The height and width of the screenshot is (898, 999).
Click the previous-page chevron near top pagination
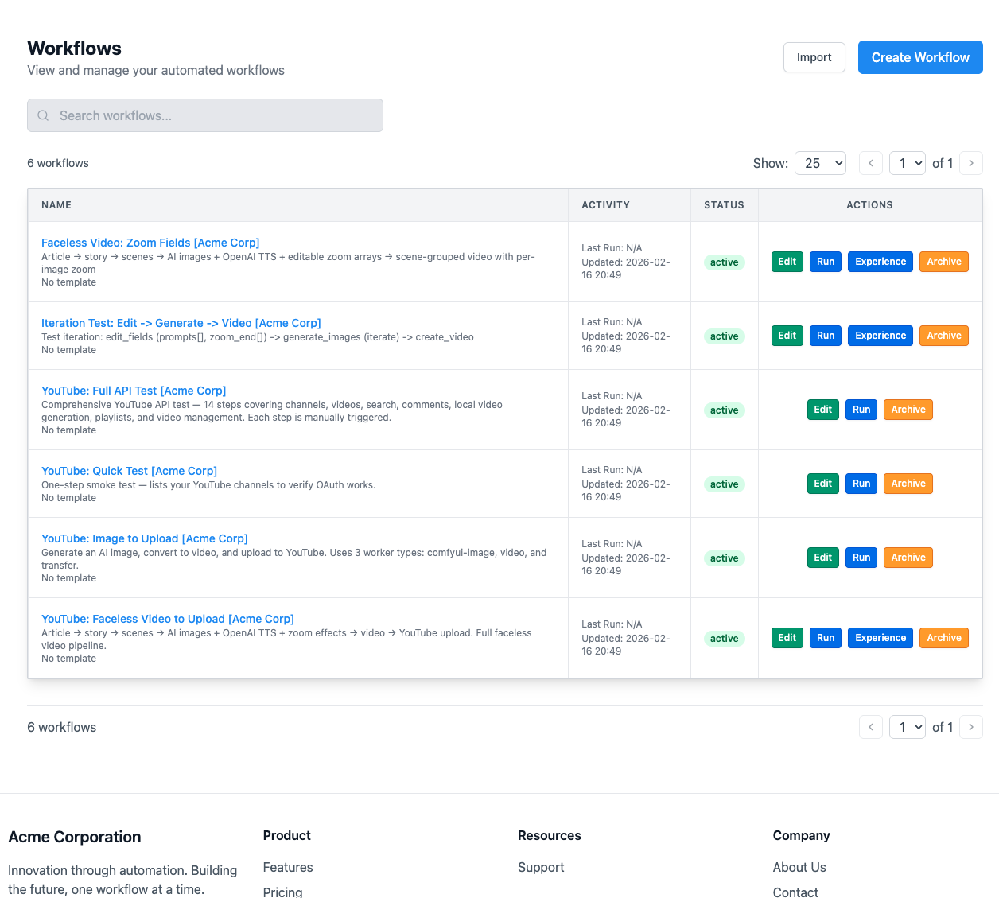[x=870, y=163]
